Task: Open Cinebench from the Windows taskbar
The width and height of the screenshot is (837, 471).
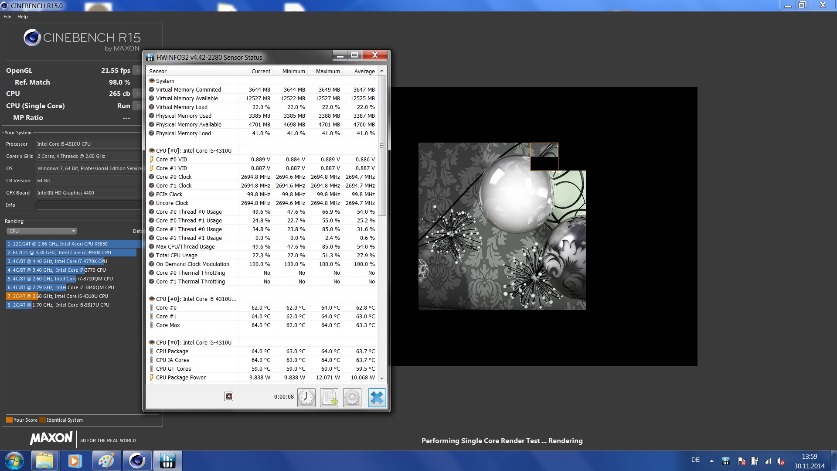Action: click(x=137, y=461)
